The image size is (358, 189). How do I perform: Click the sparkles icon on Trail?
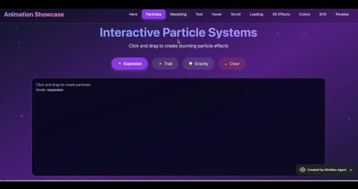160,64
